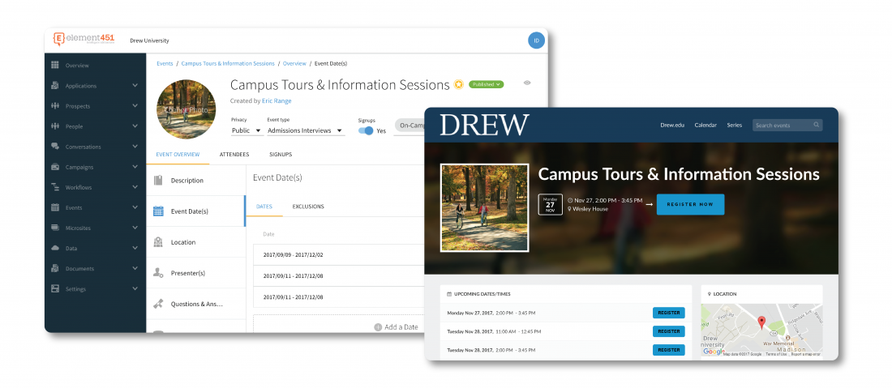Select the Dates sub-tab
This screenshot has height=388, width=892.
[x=264, y=207]
